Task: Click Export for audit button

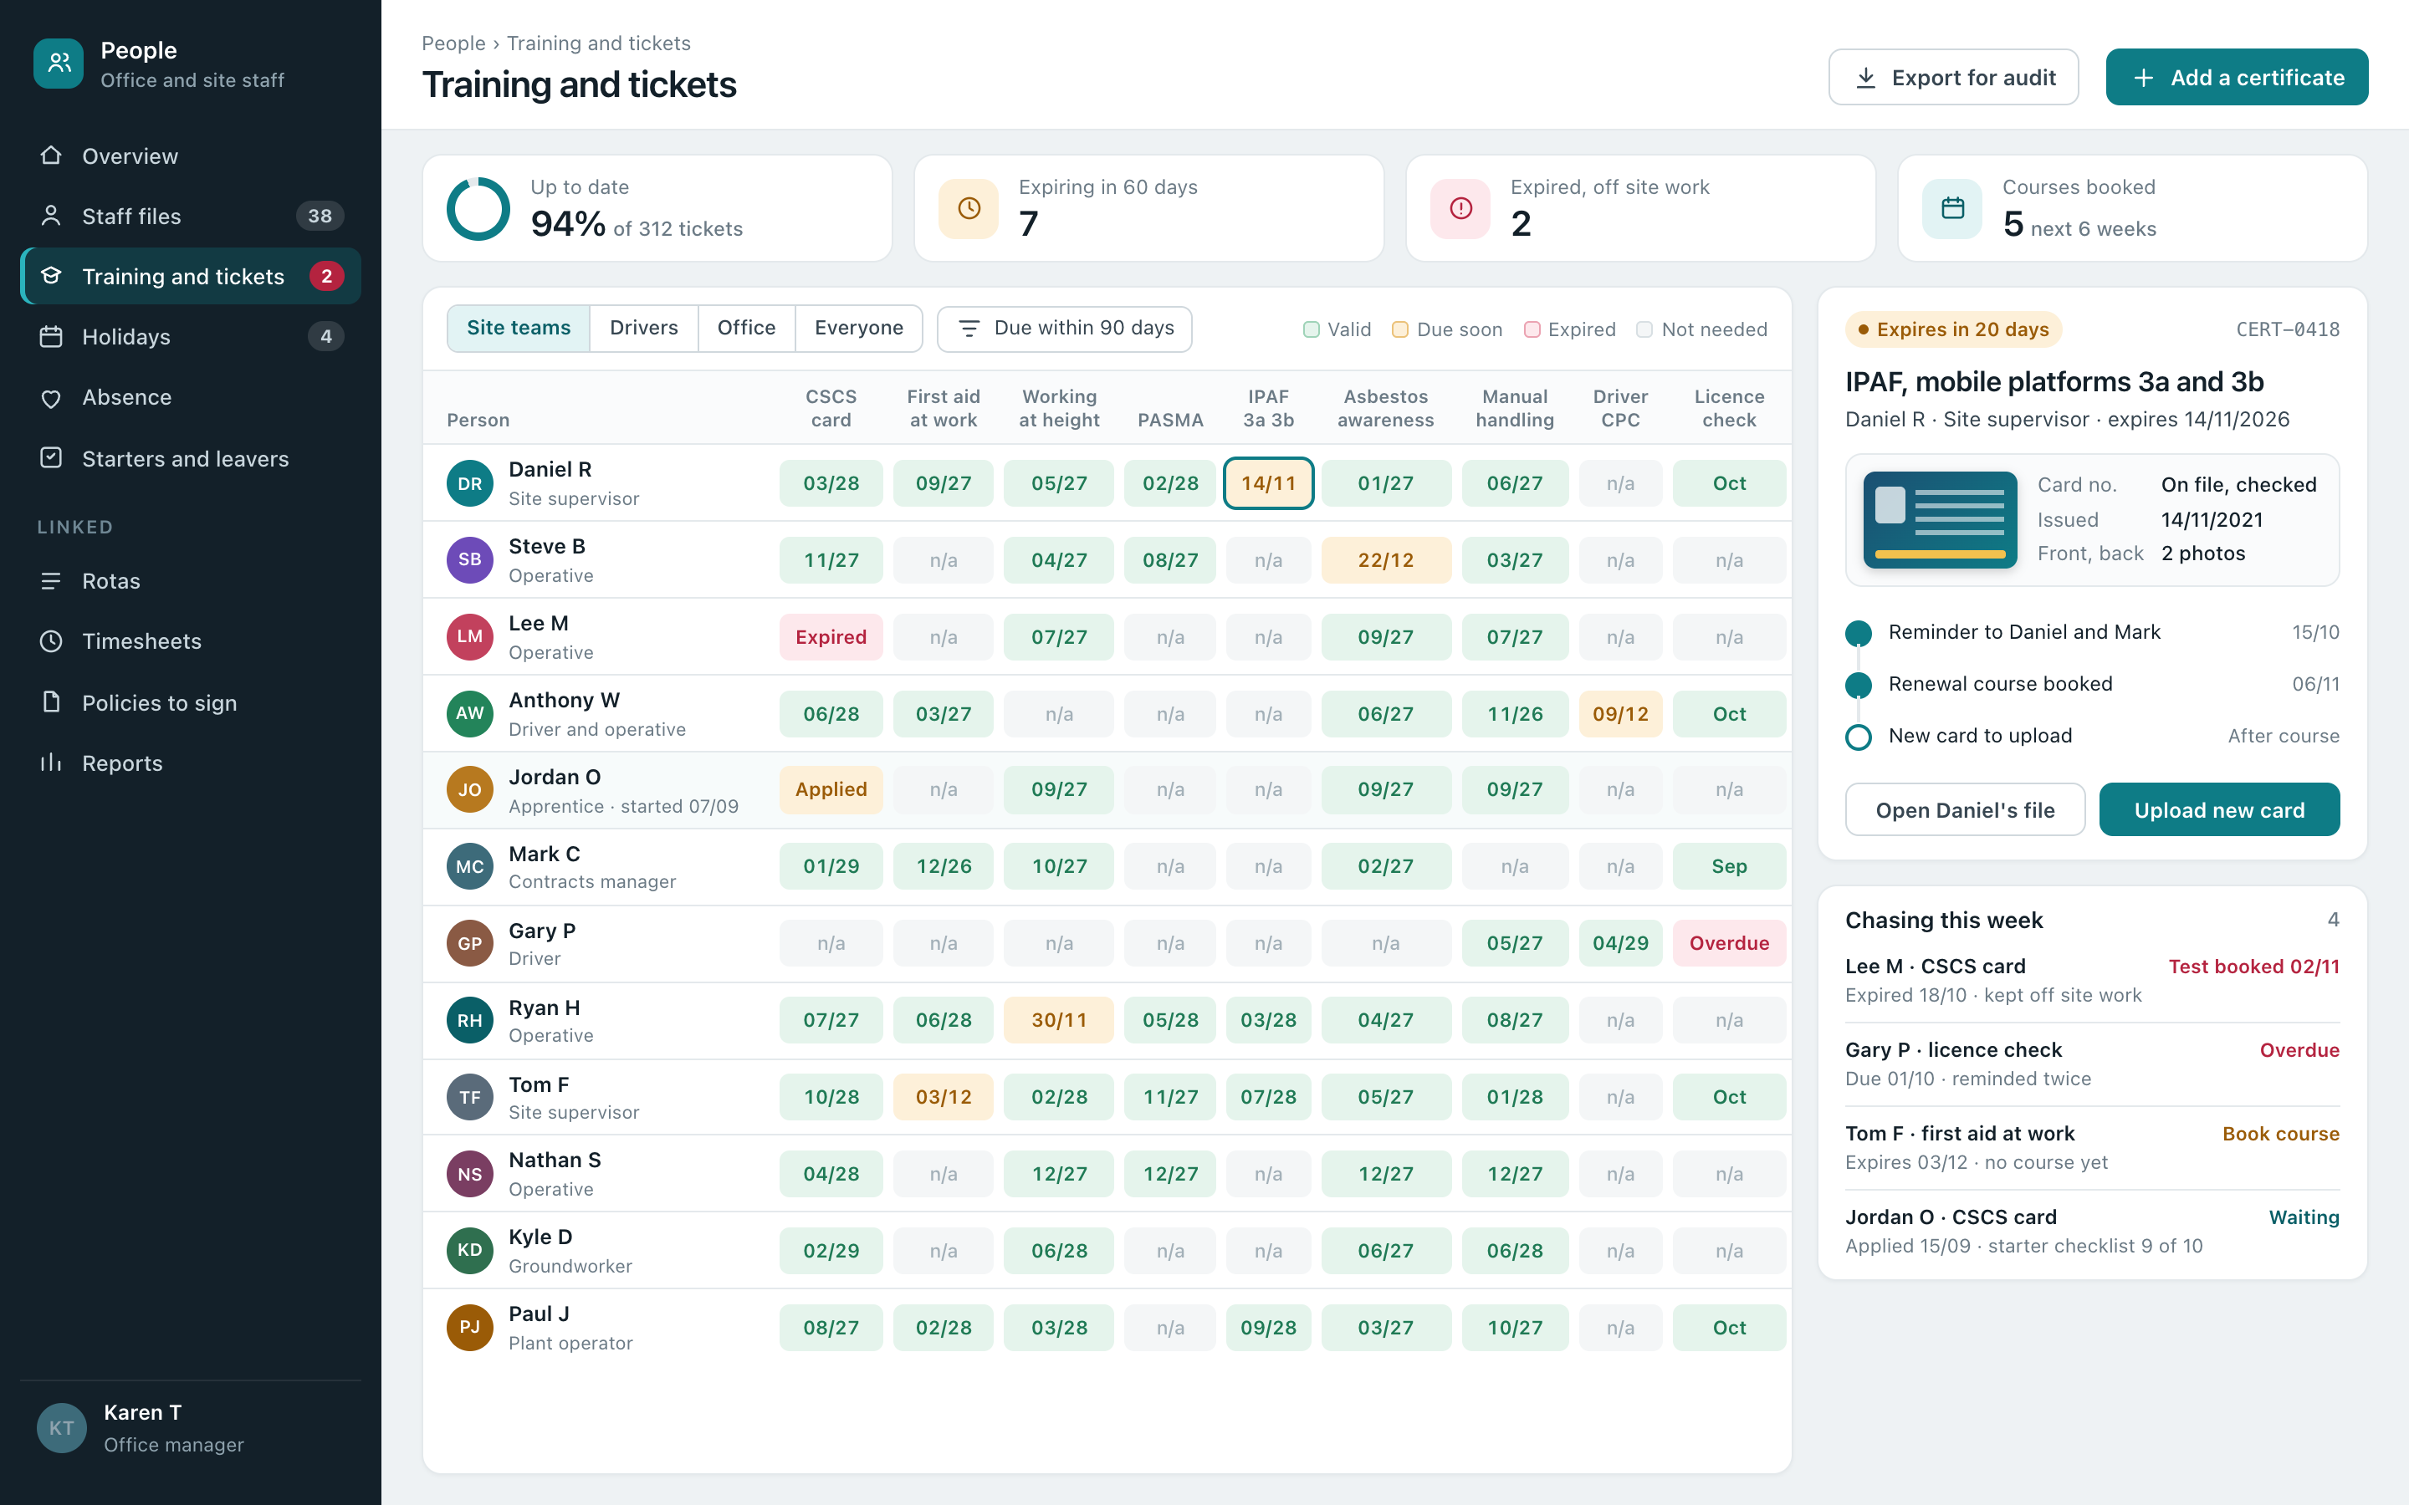Action: coord(1953,78)
